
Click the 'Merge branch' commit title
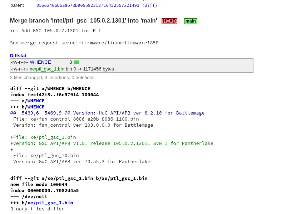[x=83, y=21]
